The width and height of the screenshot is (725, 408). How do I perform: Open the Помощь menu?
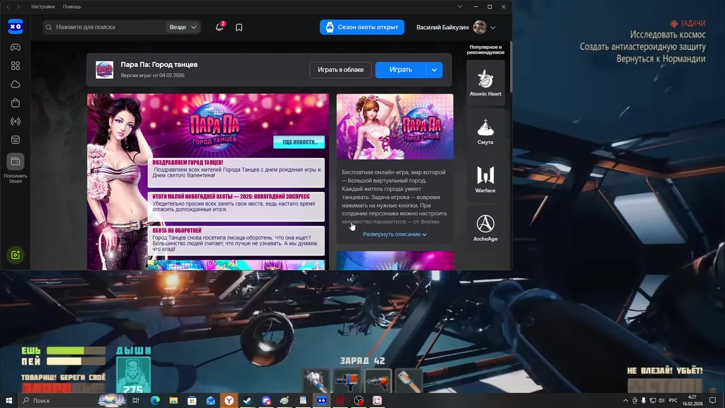(x=72, y=7)
